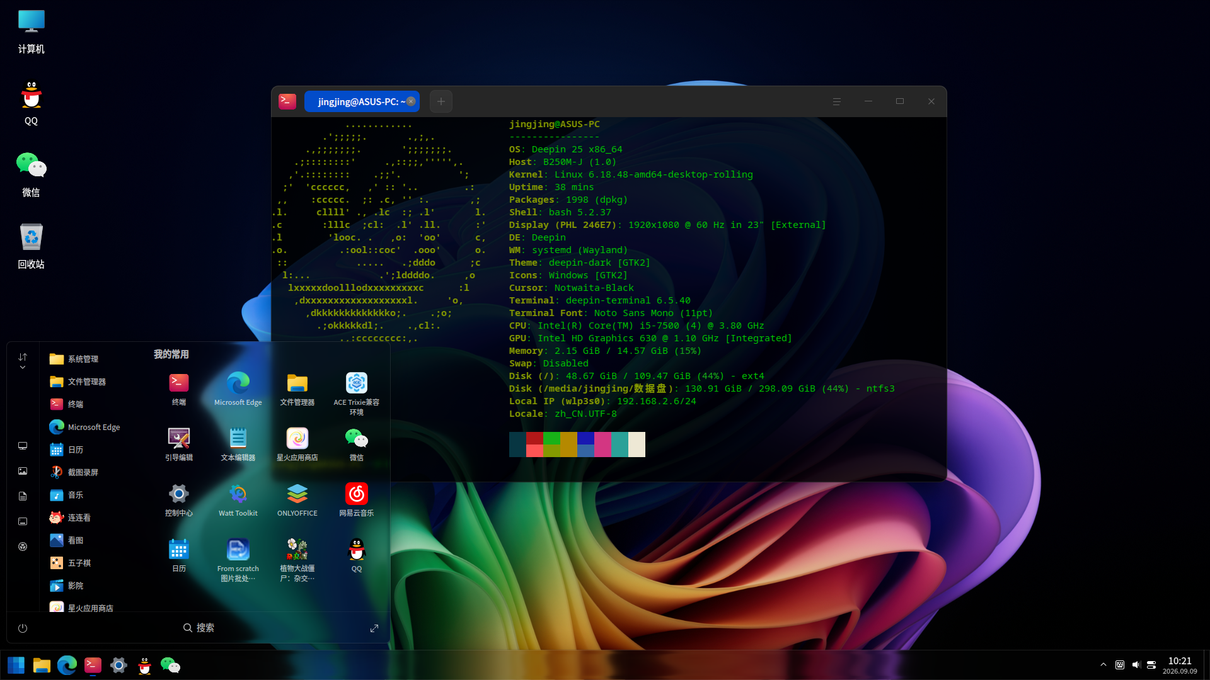This screenshot has width=1210, height=680.
Task: Launch 引导编辑 app
Action: tap(179, 445)
